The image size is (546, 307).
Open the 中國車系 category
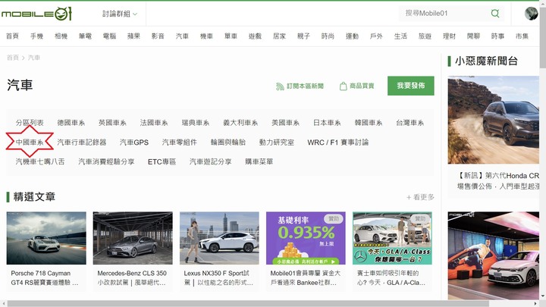(x=30, y=143)
